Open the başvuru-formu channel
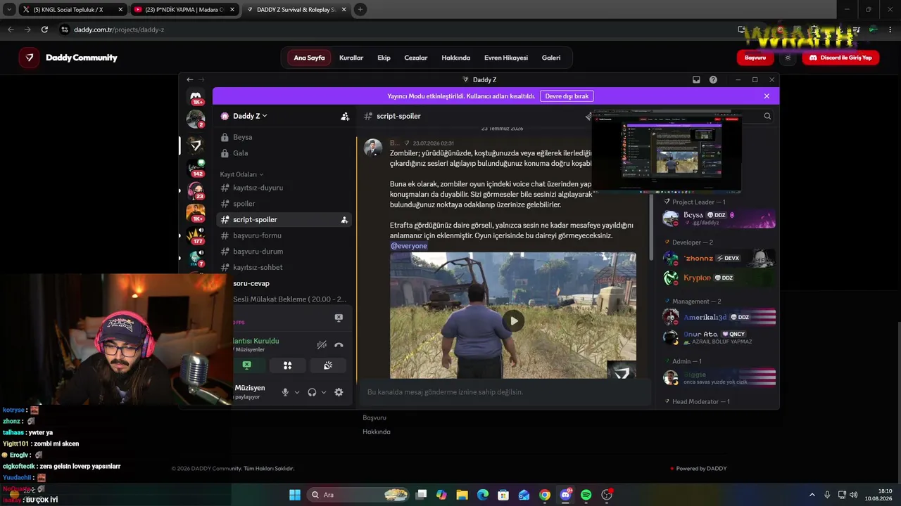The image size is (901, 506). pos(284,235)
